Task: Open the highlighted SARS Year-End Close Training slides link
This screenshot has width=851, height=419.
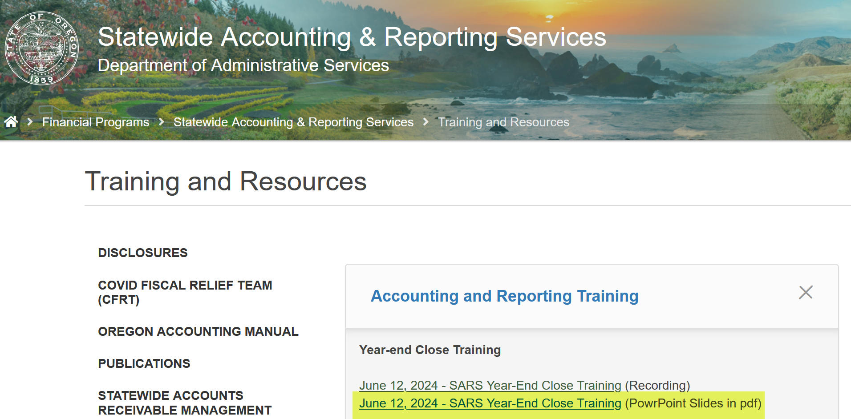Action: pyautogui.click(x=490, y=403)
